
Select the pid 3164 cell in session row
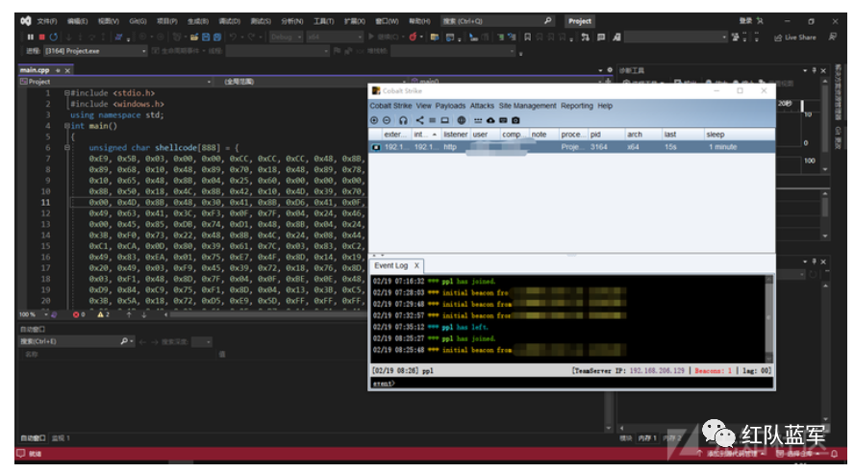(606, 147)
